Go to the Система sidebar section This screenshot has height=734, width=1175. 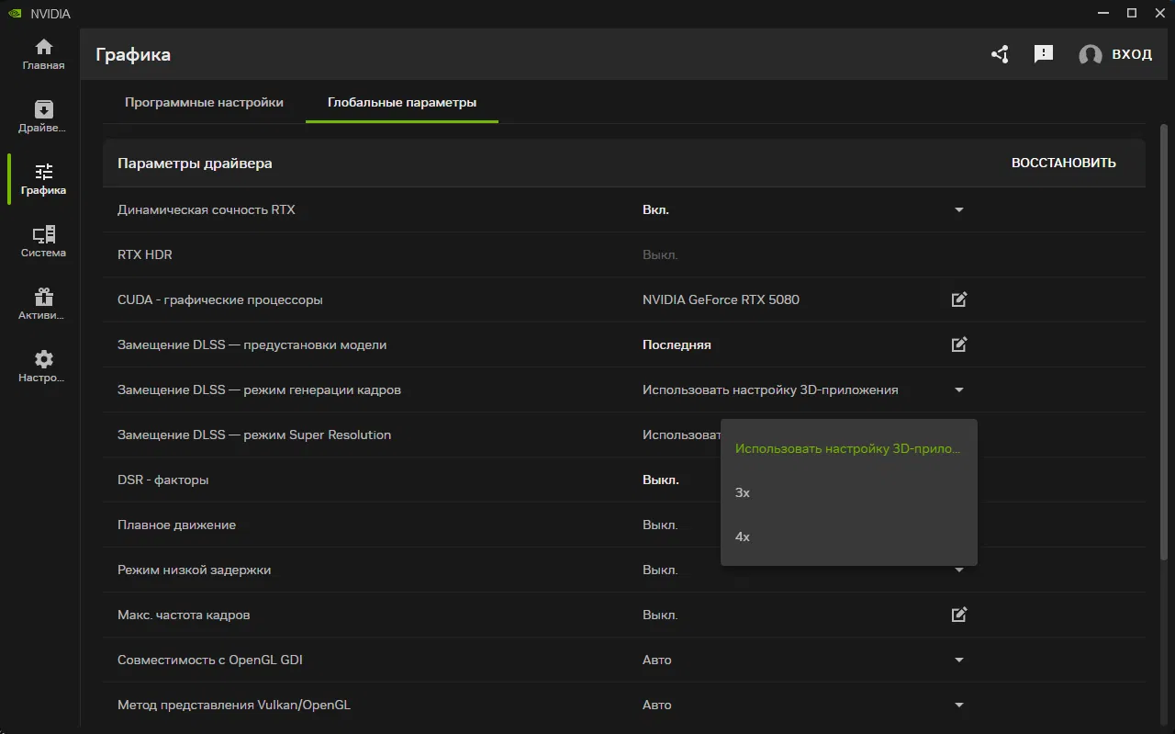pos(43,242)
